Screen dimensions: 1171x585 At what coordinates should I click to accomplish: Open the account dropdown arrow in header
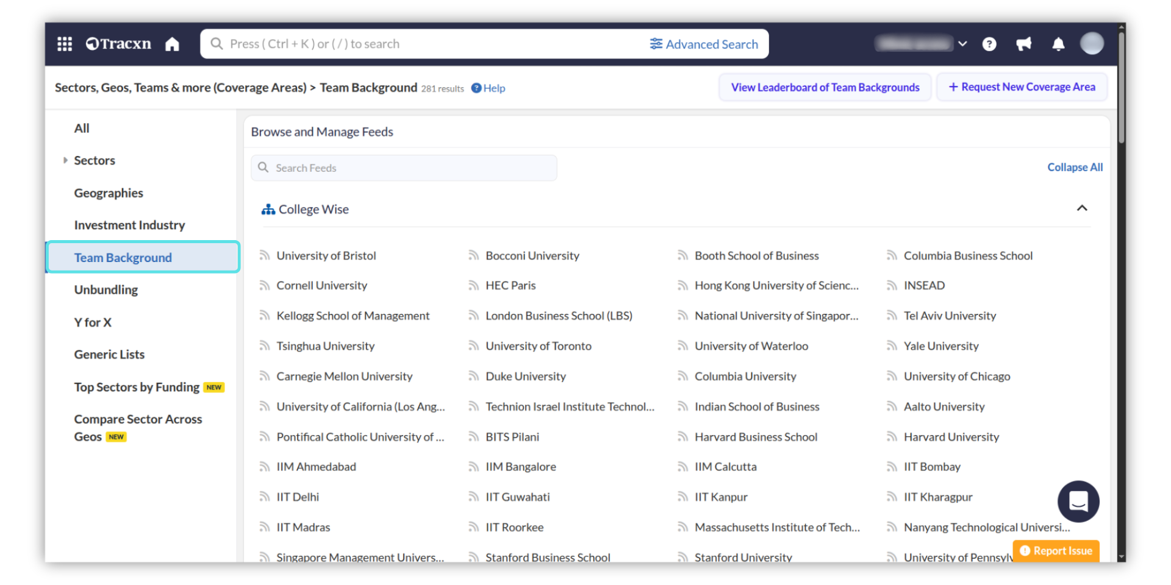pos(962,44)
